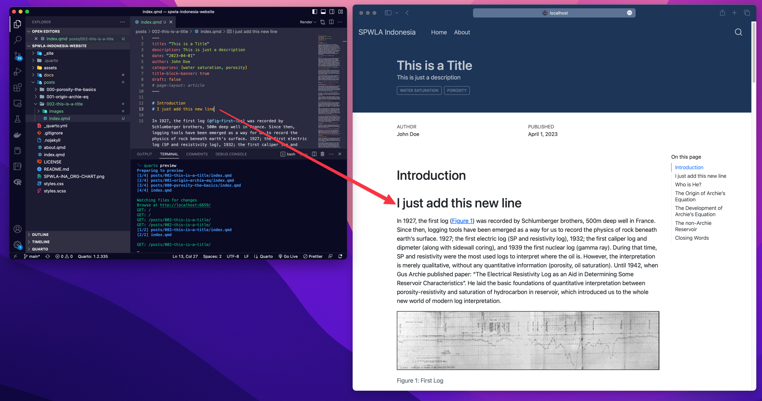Toggle Primary Side Bar layout button in VS Code

click(314, 12)
